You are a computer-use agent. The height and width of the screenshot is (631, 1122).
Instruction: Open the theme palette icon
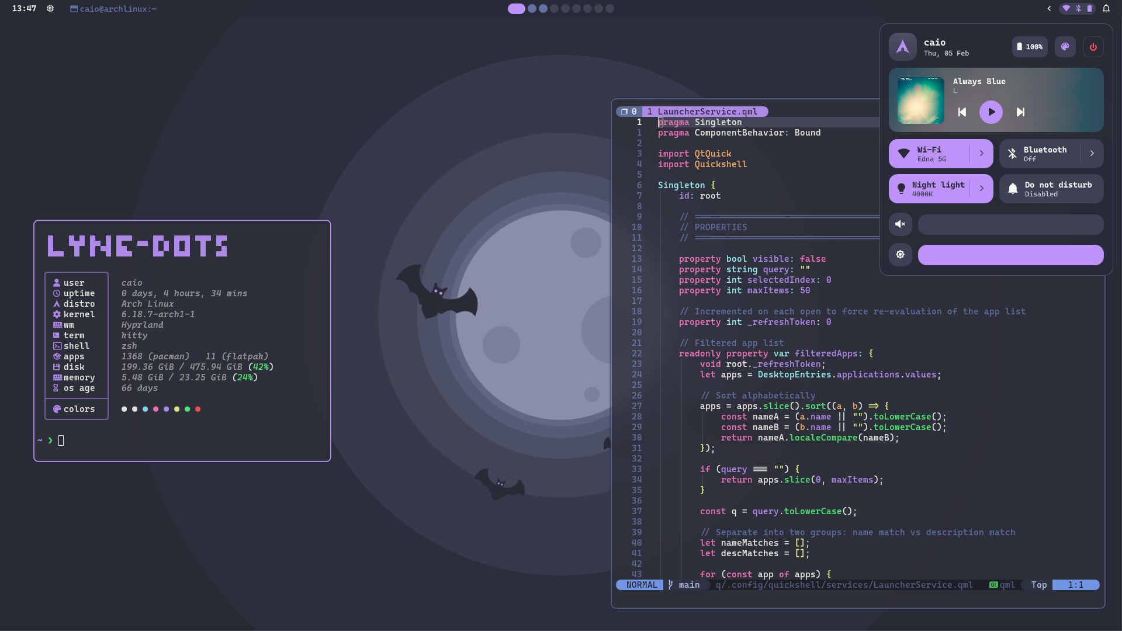1065,47
